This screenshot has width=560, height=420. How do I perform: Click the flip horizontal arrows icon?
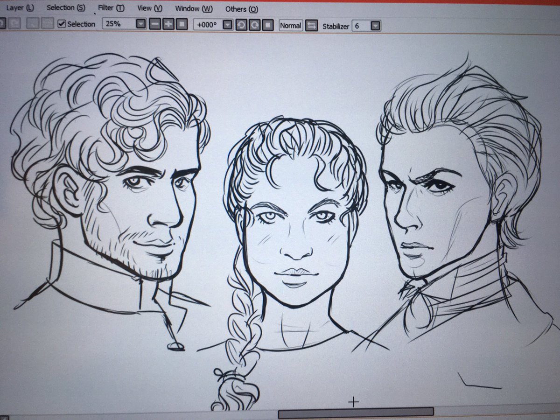311,26
